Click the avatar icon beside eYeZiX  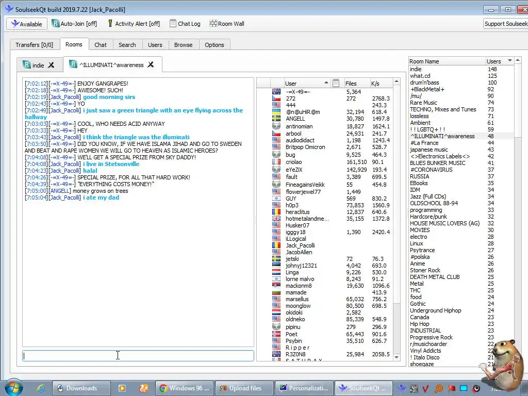276,169
